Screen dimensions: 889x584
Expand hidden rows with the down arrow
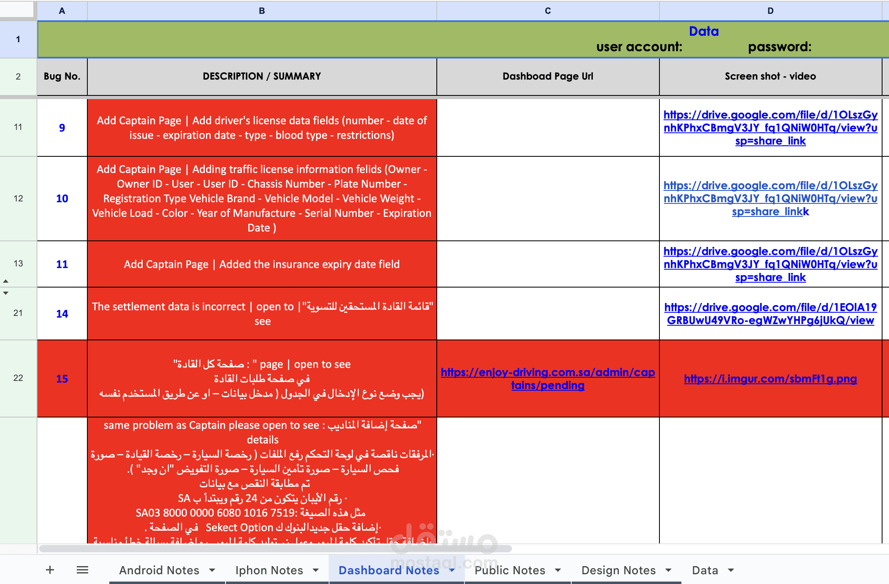pyautogui.click(x=6, y=293)
